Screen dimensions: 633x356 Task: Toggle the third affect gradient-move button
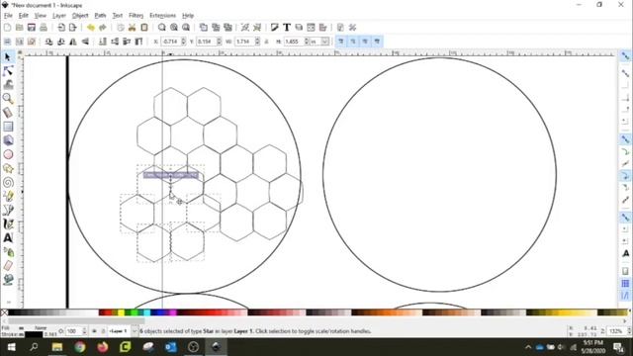[365, 42]
